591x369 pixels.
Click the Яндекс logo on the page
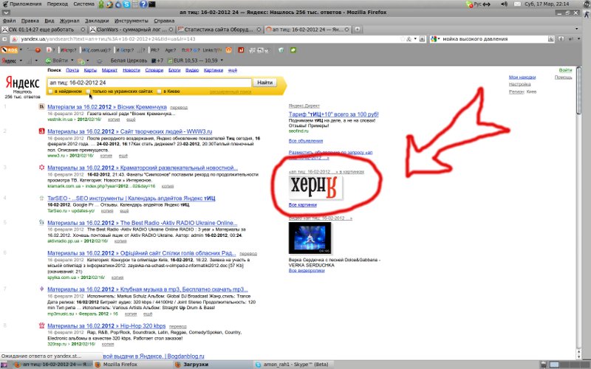point(22,83)
